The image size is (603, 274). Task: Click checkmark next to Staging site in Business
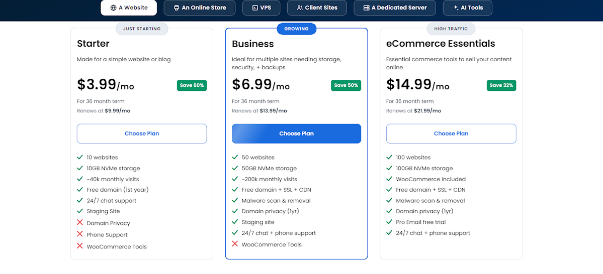(235, 221)
